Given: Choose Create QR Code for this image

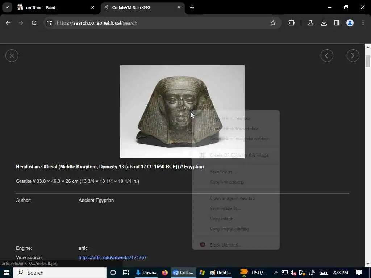Looking at the screenshot, I should point(235,155).
